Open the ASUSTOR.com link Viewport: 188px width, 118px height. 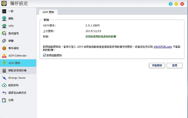(163, 47)
